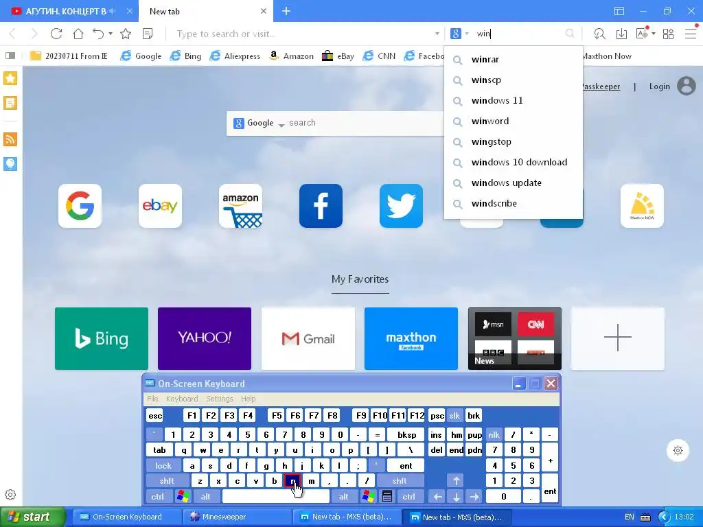
Task: Toggle the right shft key on keyboard
Action: [x=400, y=481]
